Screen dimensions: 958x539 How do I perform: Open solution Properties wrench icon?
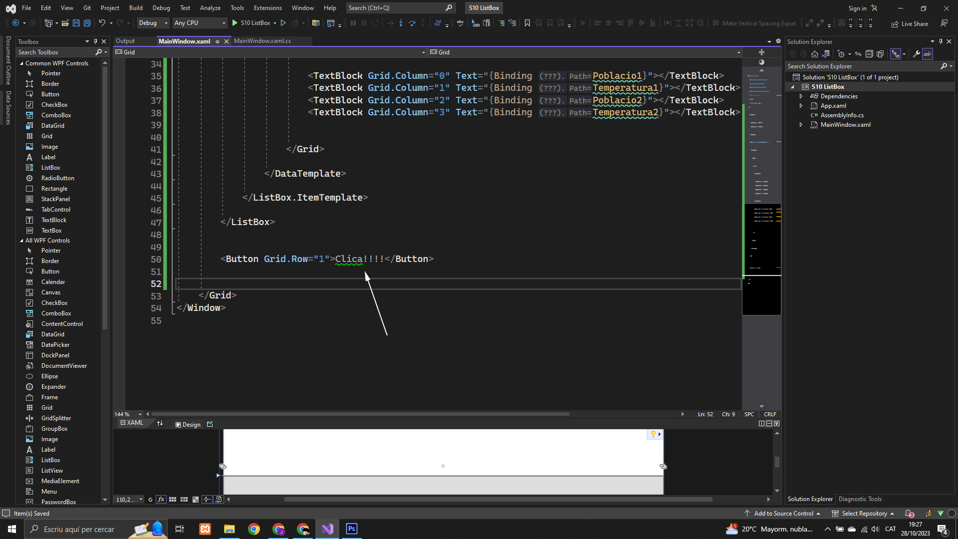click(x=916, y=54)
